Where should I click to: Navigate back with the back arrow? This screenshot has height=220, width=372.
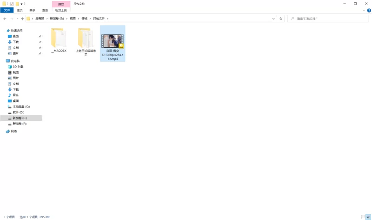click(x=5, y=19)
